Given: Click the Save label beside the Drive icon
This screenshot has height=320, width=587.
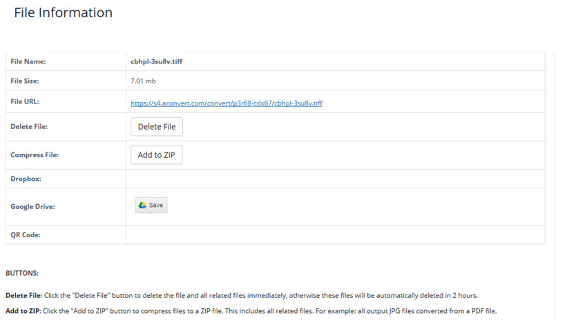Looking at the screenshot, I should [156, 205].
